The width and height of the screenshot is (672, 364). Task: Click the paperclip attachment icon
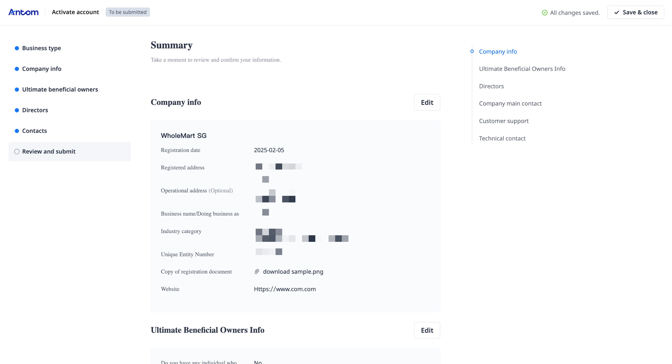(x=257, y=272)
